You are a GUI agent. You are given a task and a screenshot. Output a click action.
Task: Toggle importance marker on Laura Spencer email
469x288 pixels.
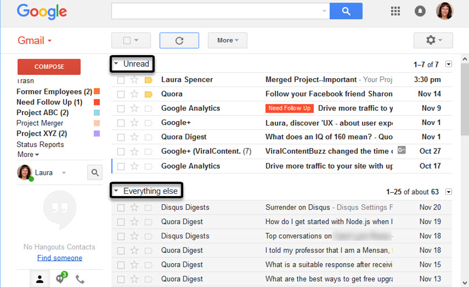click(148, 80)
